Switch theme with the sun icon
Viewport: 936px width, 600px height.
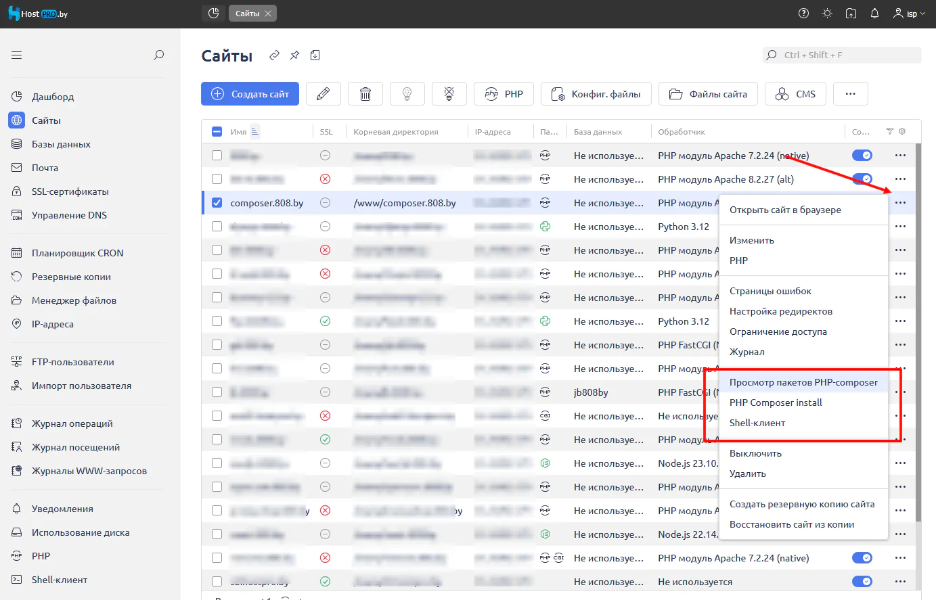827,14
